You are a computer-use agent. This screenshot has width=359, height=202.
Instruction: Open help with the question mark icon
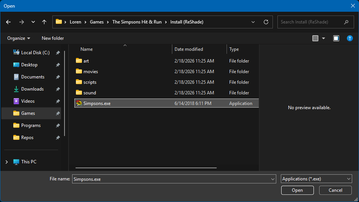[x=350, y=38]
